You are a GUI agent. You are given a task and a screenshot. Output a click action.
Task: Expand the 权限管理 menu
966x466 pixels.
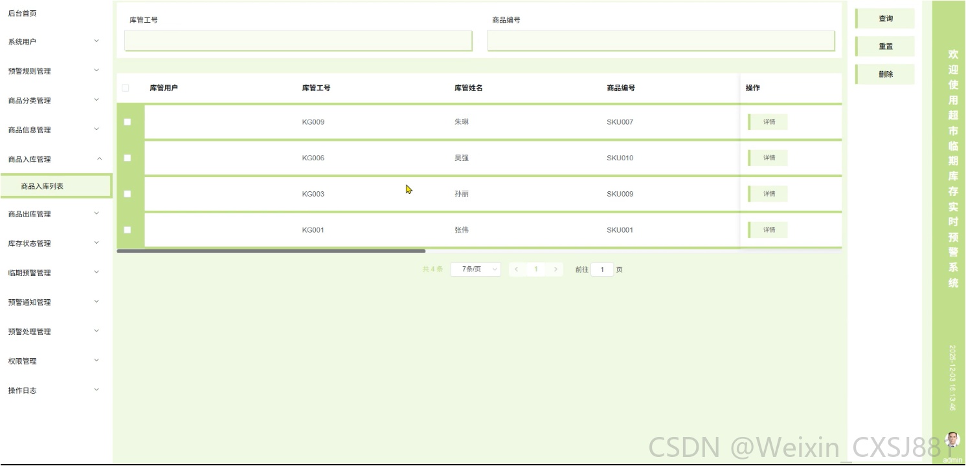(x=56, y=361)
